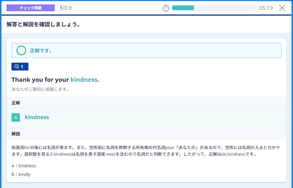Viewport: 293px width, 188px height.
Task: Click the 05:19 remaining time display
Action: click(x=266, y=8)
